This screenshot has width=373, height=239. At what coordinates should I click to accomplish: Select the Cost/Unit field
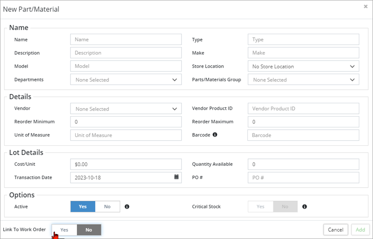126,164
